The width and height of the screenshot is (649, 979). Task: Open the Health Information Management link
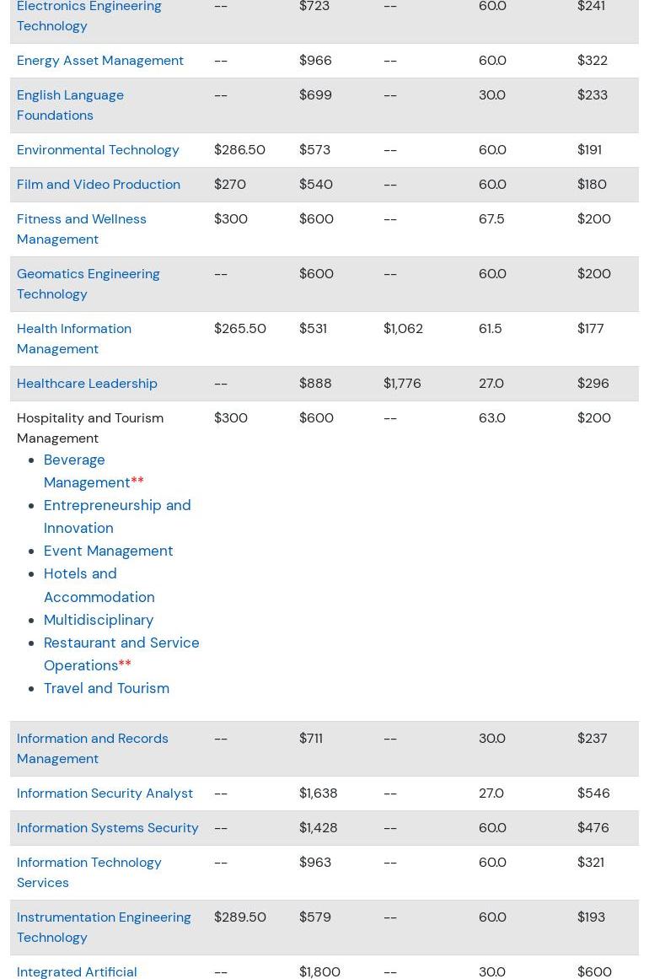74,338
